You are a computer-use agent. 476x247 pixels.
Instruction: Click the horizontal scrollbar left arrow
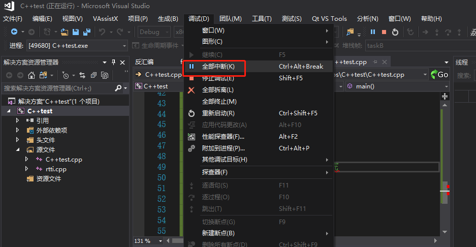click(168, 241)
